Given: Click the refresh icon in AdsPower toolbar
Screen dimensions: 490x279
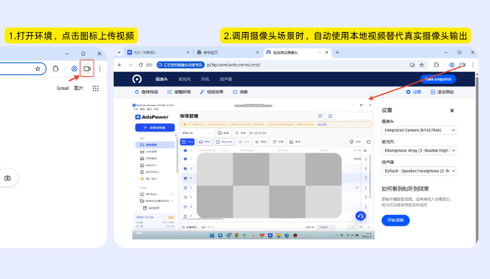Looking at the screenshot, I should [x=369, y=142].
